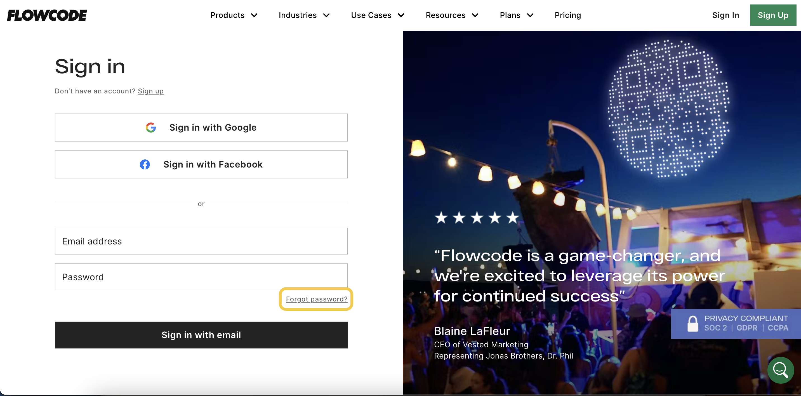
Task: Expand the Resources chevron
Action: [x=475, y=15]
